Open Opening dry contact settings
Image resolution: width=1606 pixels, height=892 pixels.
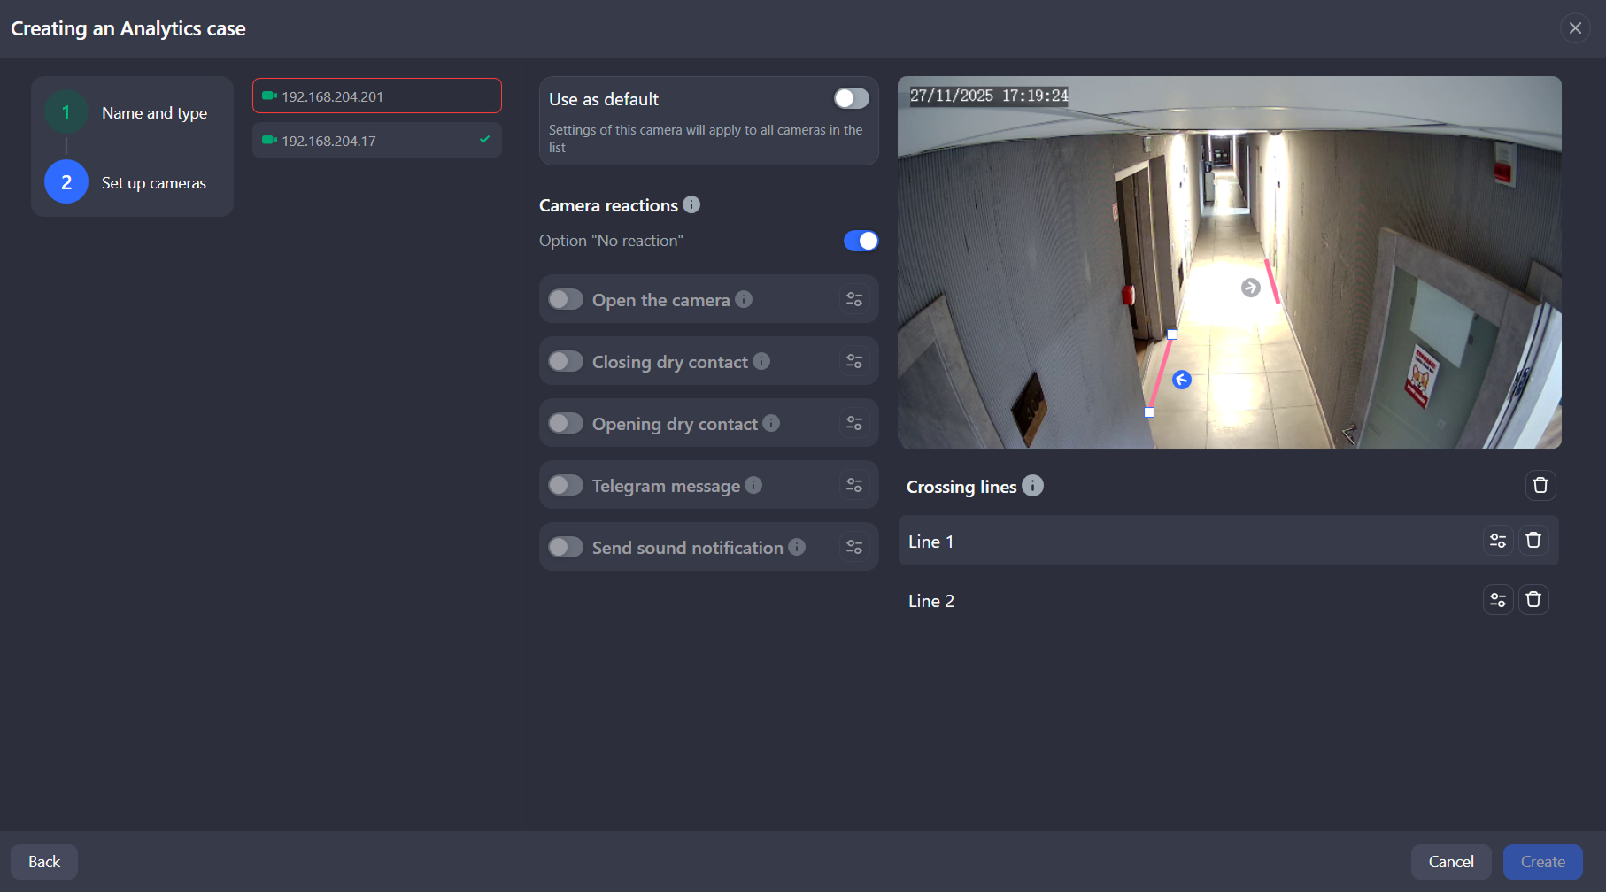point(853,423)
